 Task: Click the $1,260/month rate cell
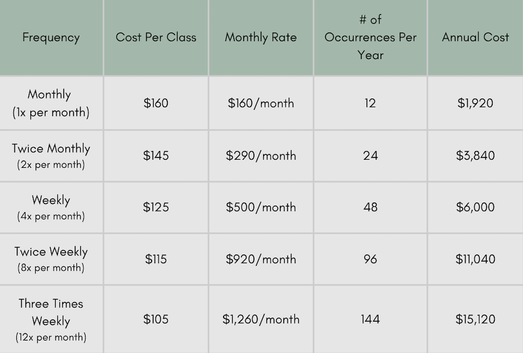point(261,319)
